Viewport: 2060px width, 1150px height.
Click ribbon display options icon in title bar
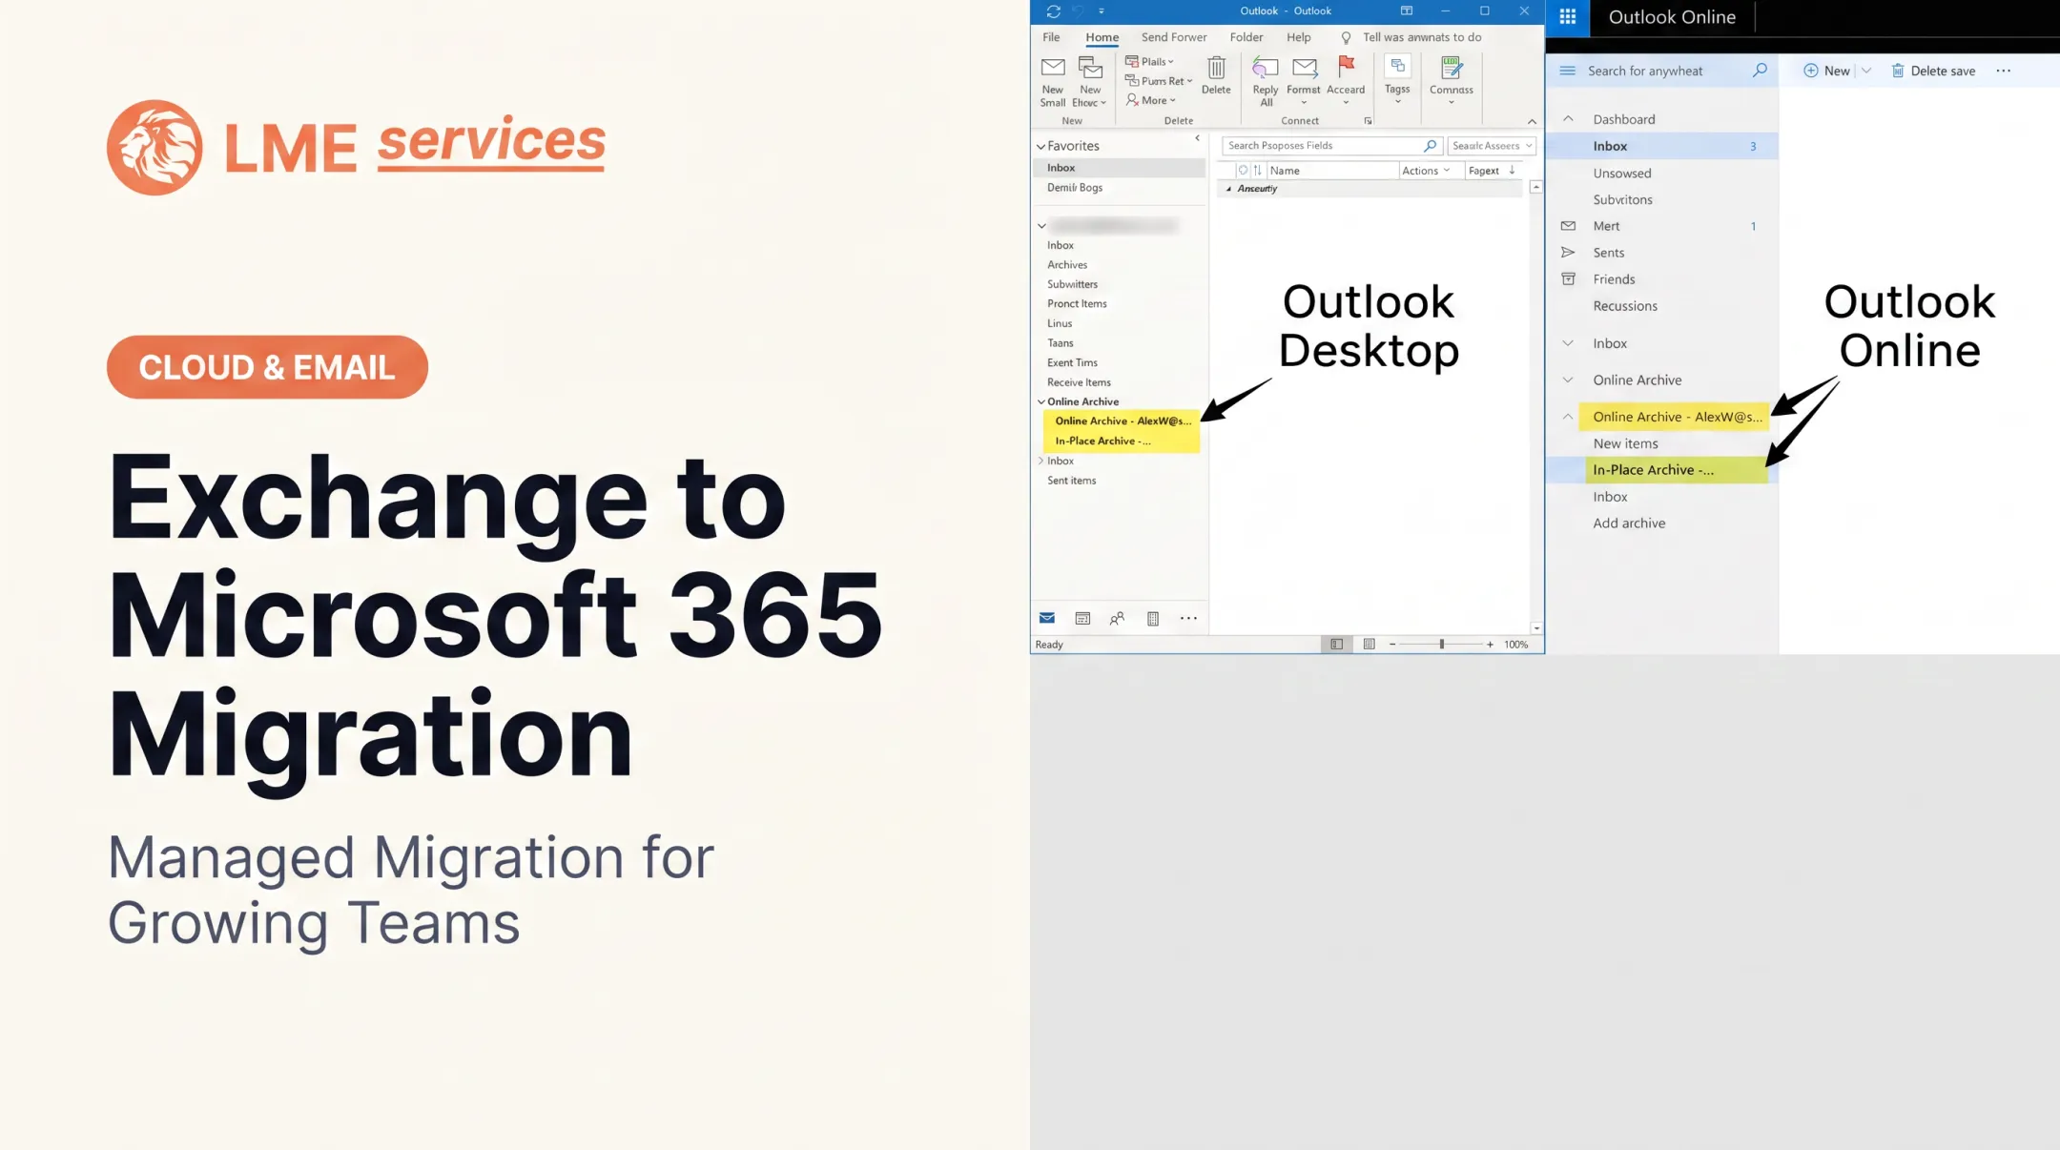[1406, 11]
